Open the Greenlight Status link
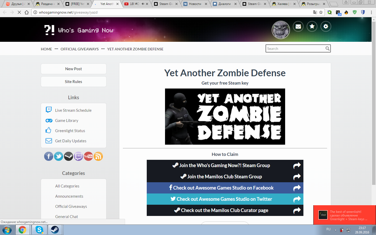 pos(70,131)
